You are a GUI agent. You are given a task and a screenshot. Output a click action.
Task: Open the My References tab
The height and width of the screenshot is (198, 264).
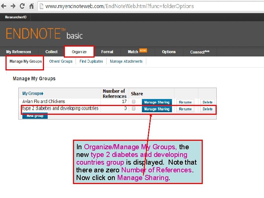pyautogui.click(x=19, y=52)
